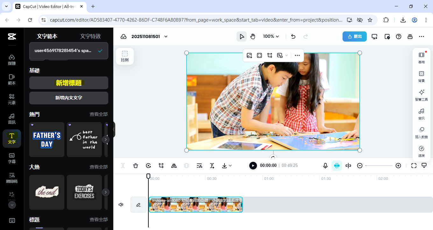
Task: Open the Smart Tools (智慧工具) panel
Action: coord(421,95)
